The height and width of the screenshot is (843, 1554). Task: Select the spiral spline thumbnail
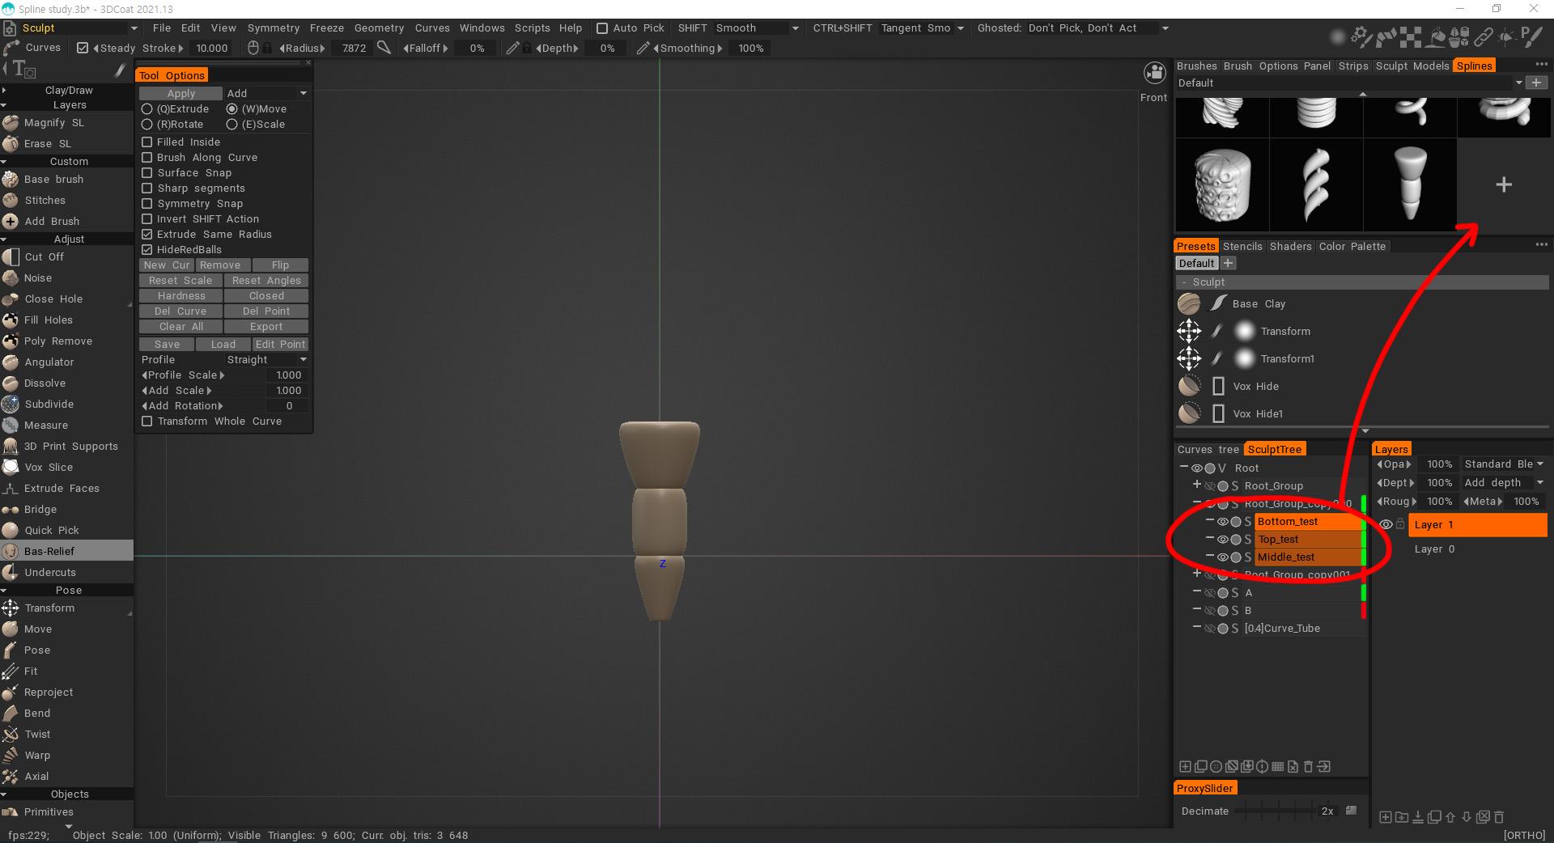pyautogui.click(x=1316, y=184)
